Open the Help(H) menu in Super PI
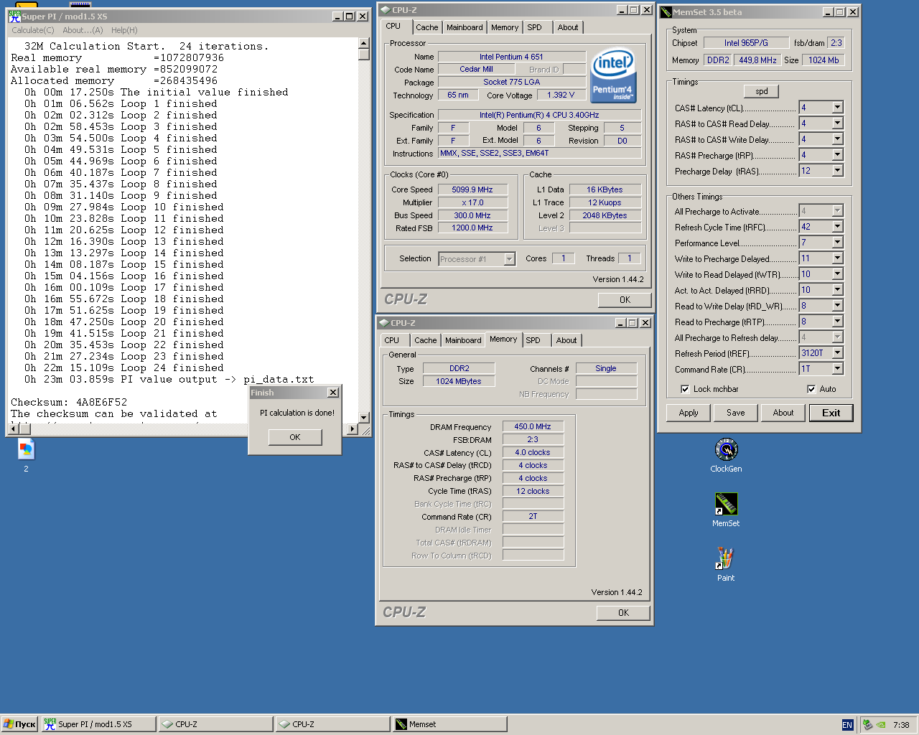Screen dimensions: 919x735 pos(124,30)
